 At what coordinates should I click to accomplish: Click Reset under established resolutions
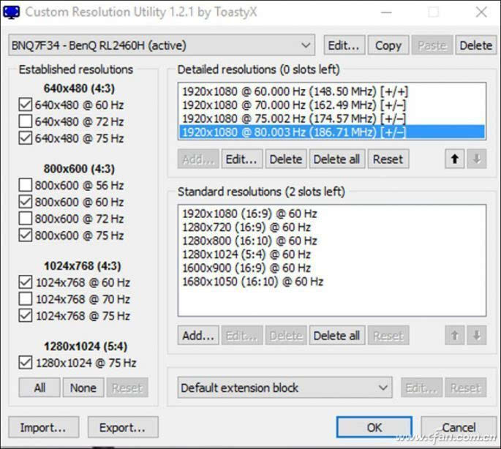point(127,388)
